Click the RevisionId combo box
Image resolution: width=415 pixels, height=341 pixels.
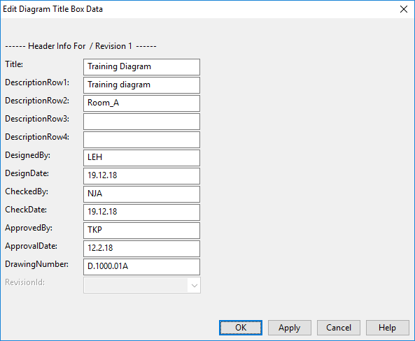[x=142, y=285]
